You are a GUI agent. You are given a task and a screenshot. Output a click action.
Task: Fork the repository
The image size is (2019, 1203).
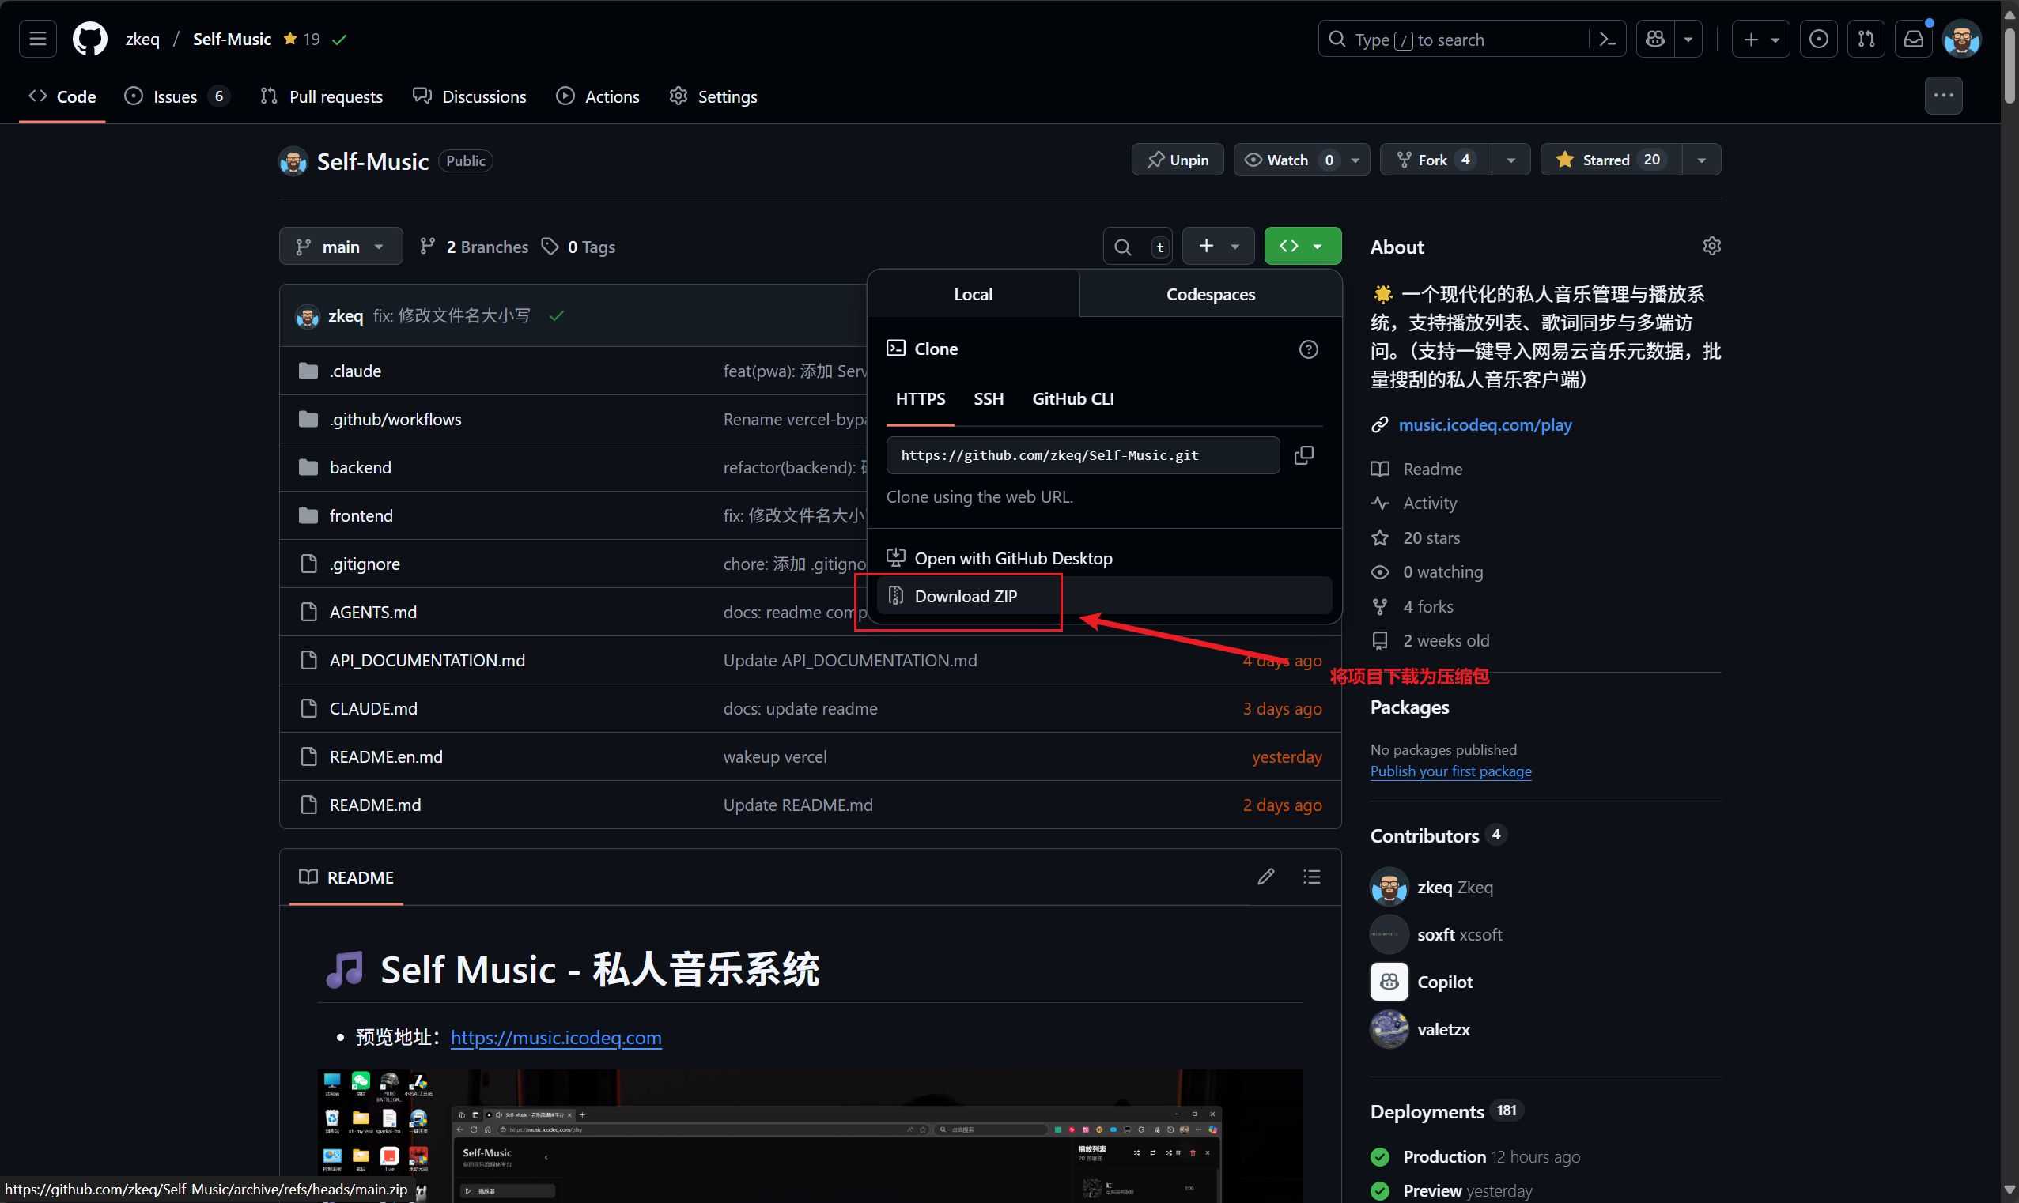(1436, 160)
